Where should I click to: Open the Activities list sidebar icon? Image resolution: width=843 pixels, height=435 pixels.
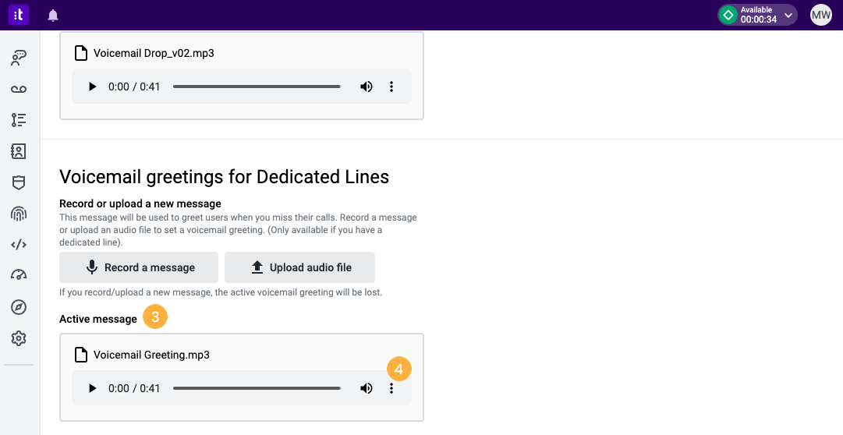[19, 120]
